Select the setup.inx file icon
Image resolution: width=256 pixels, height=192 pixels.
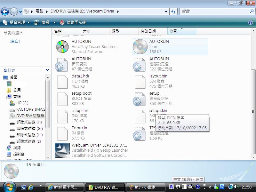click(62, 116)
